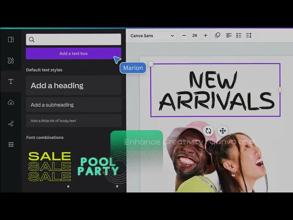Click the rotate handle below text
The height and width of the screenshot is (220, 293).
click(x=208, y=131)
